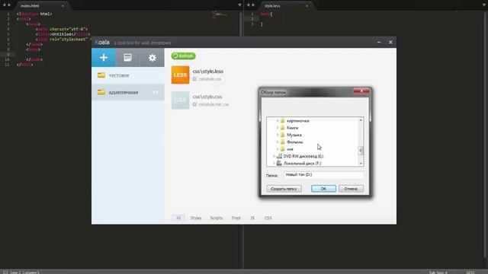
Task: Click folder icon next to тестовое project
Action: [101, 75]
